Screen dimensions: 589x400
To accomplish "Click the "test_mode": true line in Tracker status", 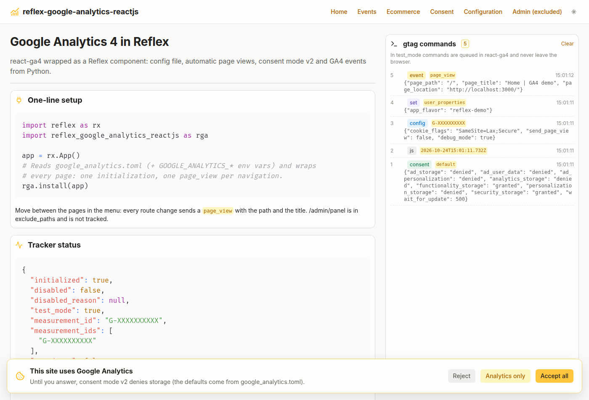I will 67,311.
